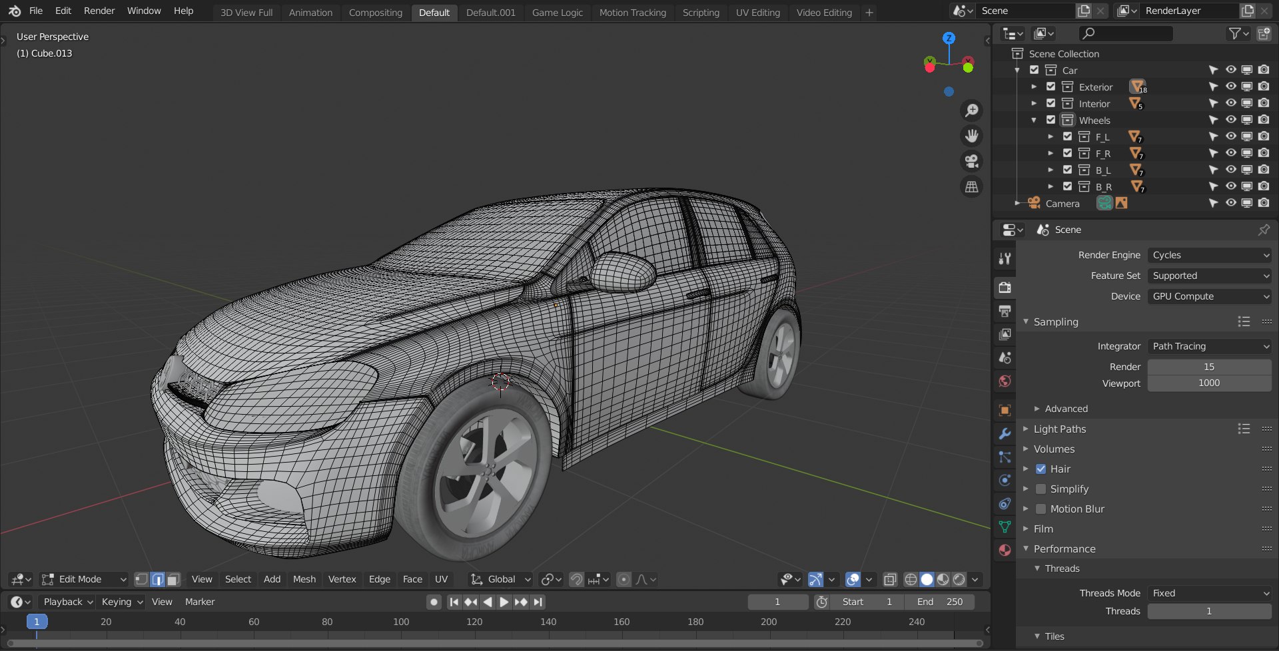Open the Render properties tab icon

tap(1005, 288)
